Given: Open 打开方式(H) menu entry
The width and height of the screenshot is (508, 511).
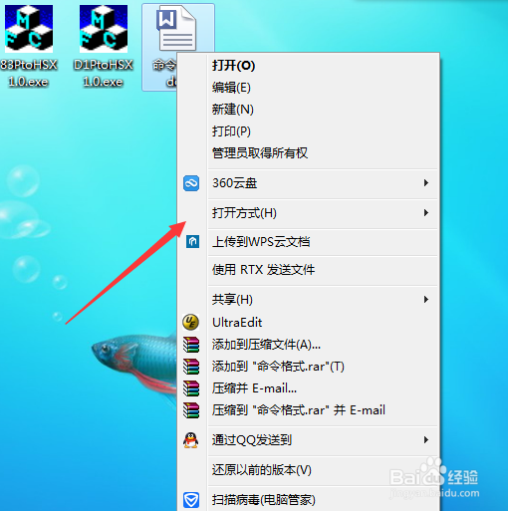Looking at the screenshot, I should point(309,213).
